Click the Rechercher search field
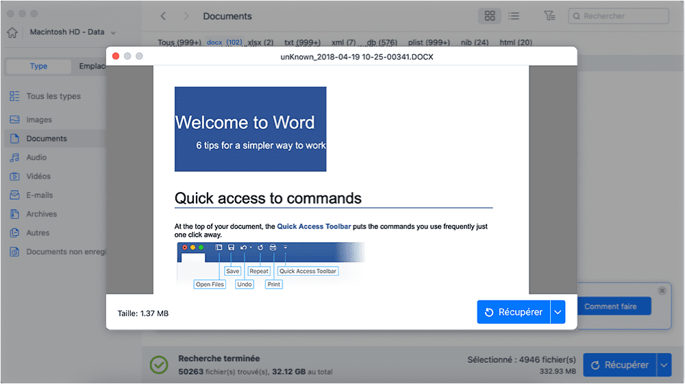This screenshot has height=384, width=685. [618, 16]
